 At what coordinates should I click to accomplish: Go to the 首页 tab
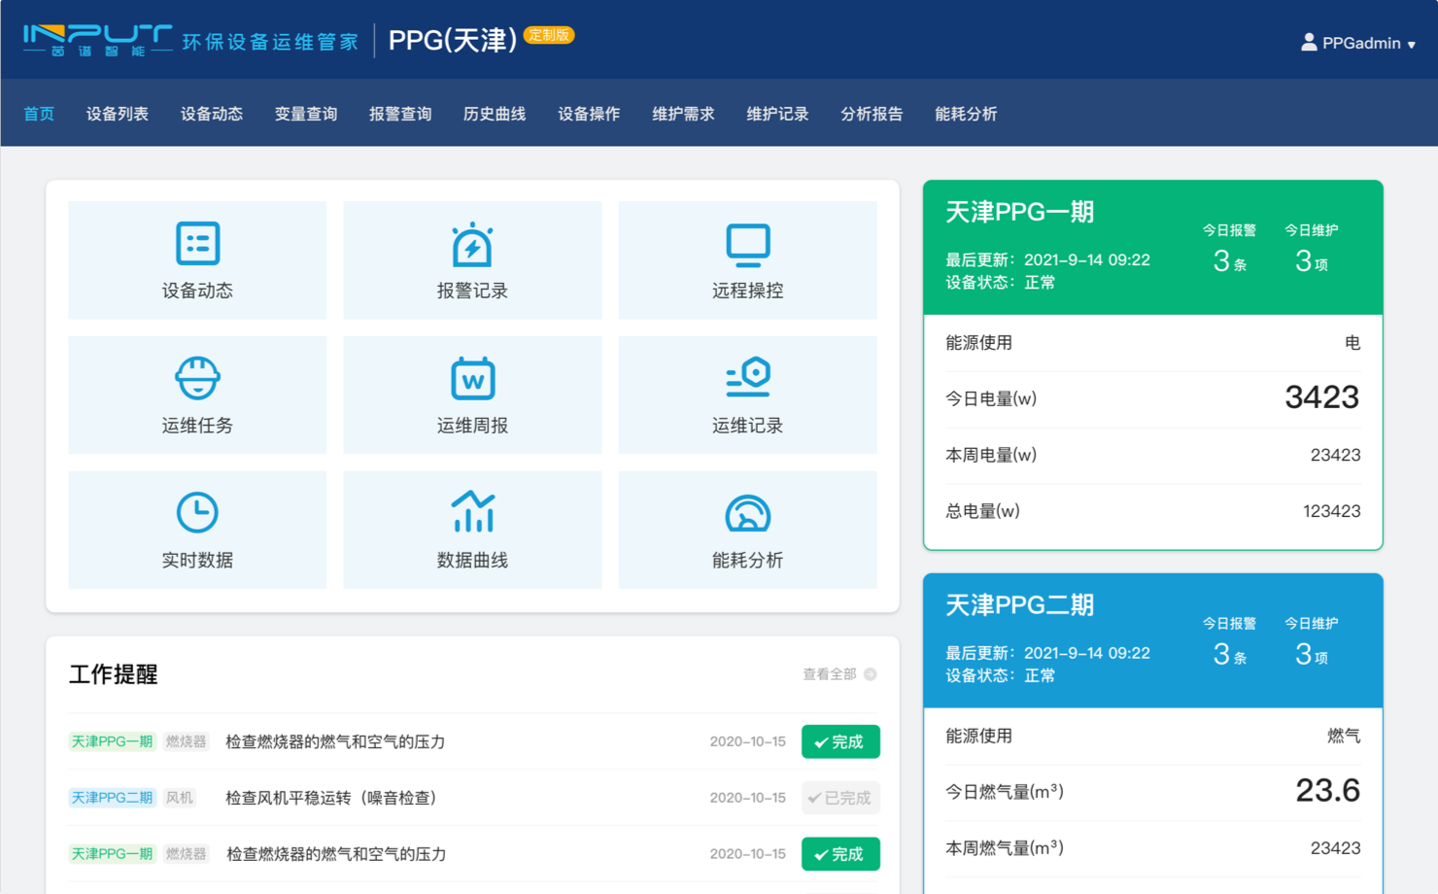(x=39, y=114)
